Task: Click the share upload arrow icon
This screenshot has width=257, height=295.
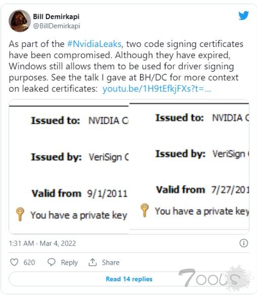Action: pos(93,262)
